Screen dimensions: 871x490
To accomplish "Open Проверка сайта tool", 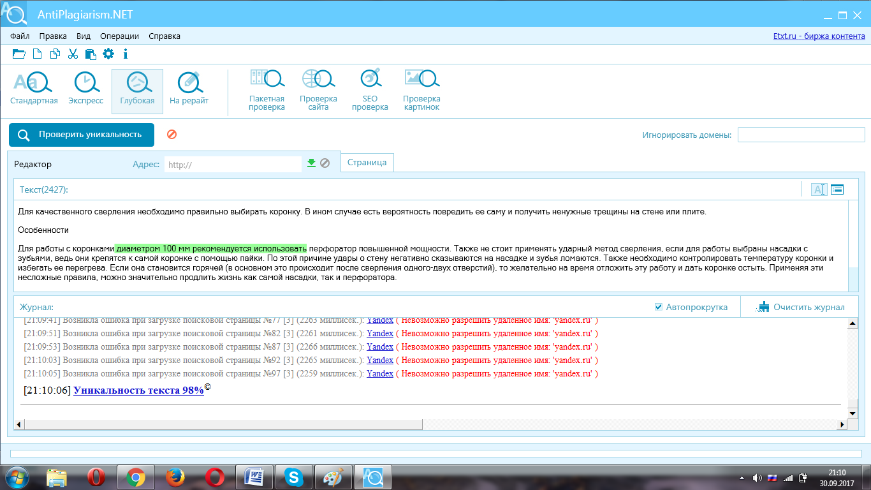I will (x=318, y=91).
